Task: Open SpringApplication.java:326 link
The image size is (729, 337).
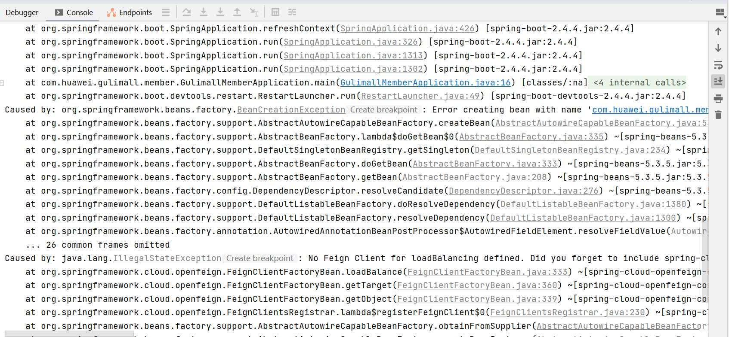Action: [x=350, y=42]
